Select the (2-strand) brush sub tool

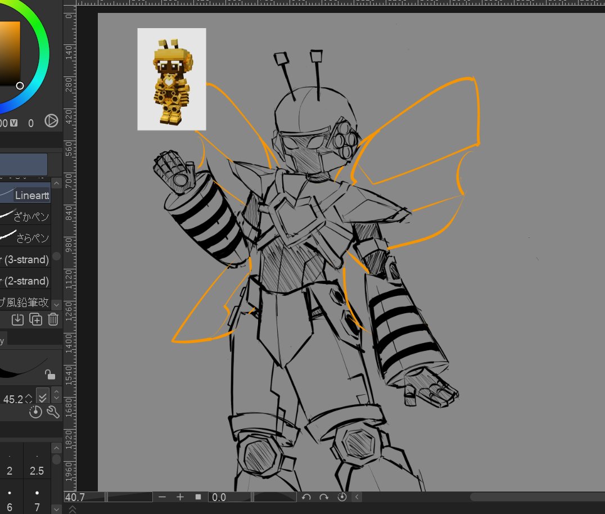pyautogui.click(x=25, y=281)
